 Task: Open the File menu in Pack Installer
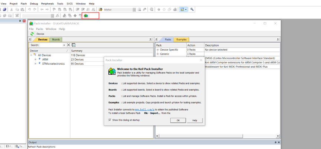tap(31, 29)
